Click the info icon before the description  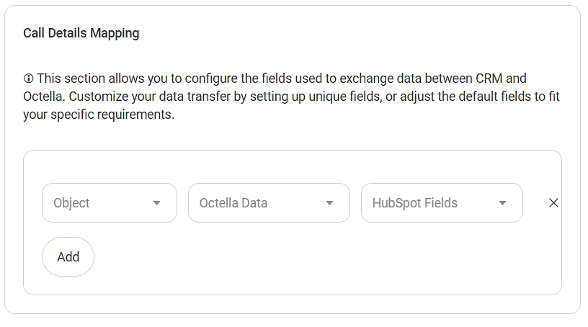click(x=28, y=78)
